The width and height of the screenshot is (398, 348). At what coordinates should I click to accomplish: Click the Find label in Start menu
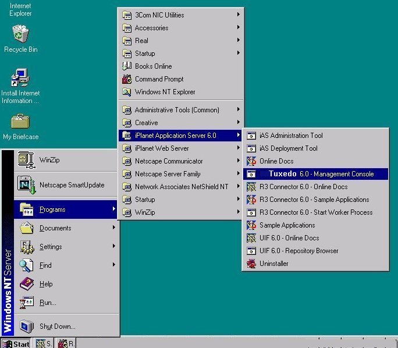[x=45, y=265]
